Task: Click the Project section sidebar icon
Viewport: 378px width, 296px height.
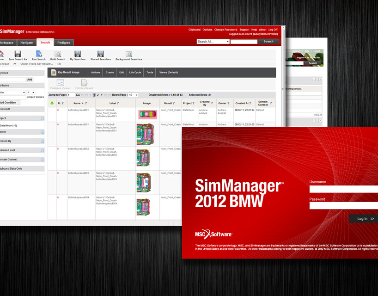Action: point(42,118)
